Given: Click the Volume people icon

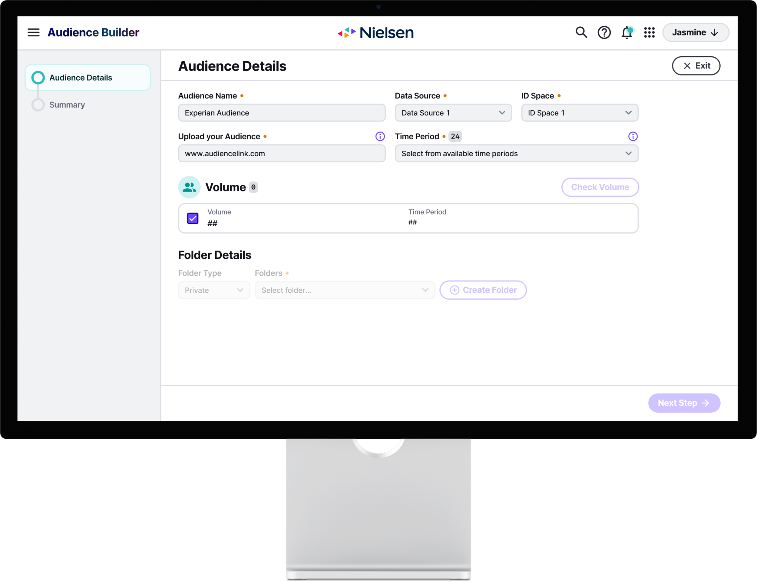Looking at the screenshot, I should pyautogui.click(x=189, y=188).
